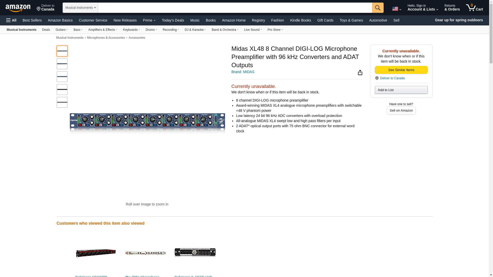Open the shopping cart icon
This screenshot has height=277, width=493.
point(474,8)
